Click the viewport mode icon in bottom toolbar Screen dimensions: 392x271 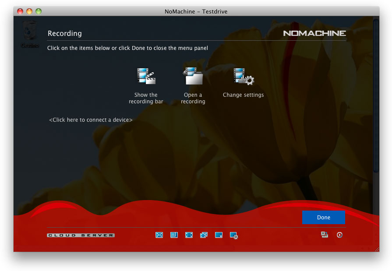(174, 235)
